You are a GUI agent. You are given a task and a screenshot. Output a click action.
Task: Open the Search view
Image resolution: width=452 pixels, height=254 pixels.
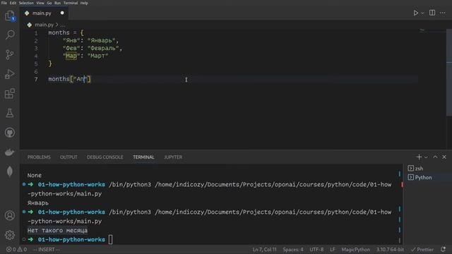click(9, 35)
